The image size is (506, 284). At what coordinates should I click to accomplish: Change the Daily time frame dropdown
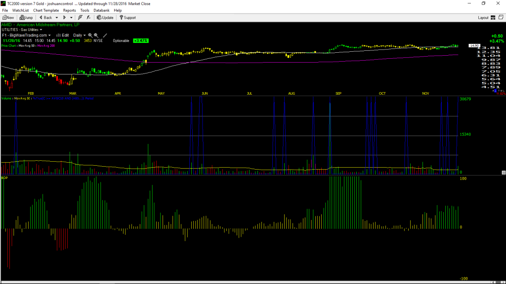(x=80, y=35)
